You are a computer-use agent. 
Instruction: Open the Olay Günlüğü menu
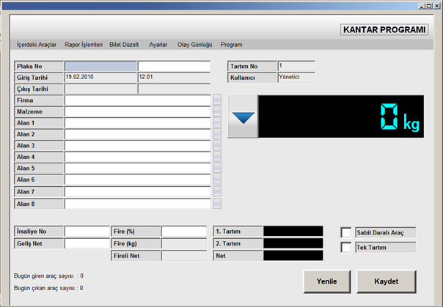coord(194,45)
